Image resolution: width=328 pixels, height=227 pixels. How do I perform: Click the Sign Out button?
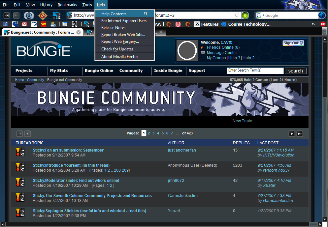(x=293, y=43)
